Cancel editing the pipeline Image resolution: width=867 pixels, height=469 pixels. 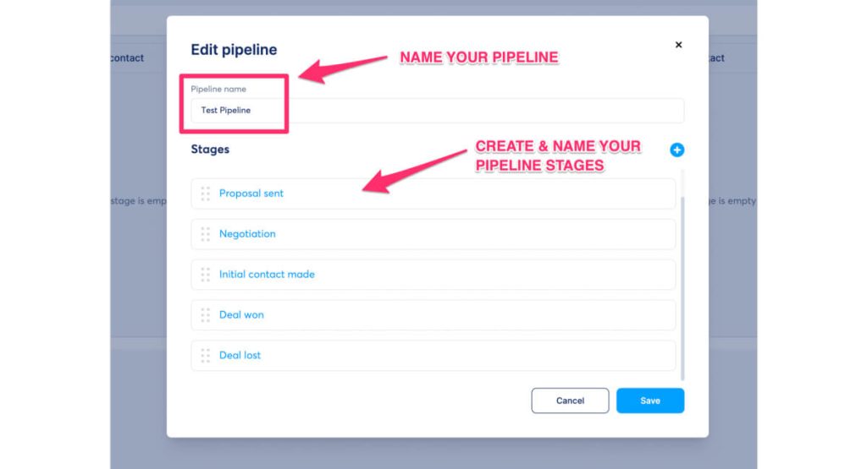[570, 401]
